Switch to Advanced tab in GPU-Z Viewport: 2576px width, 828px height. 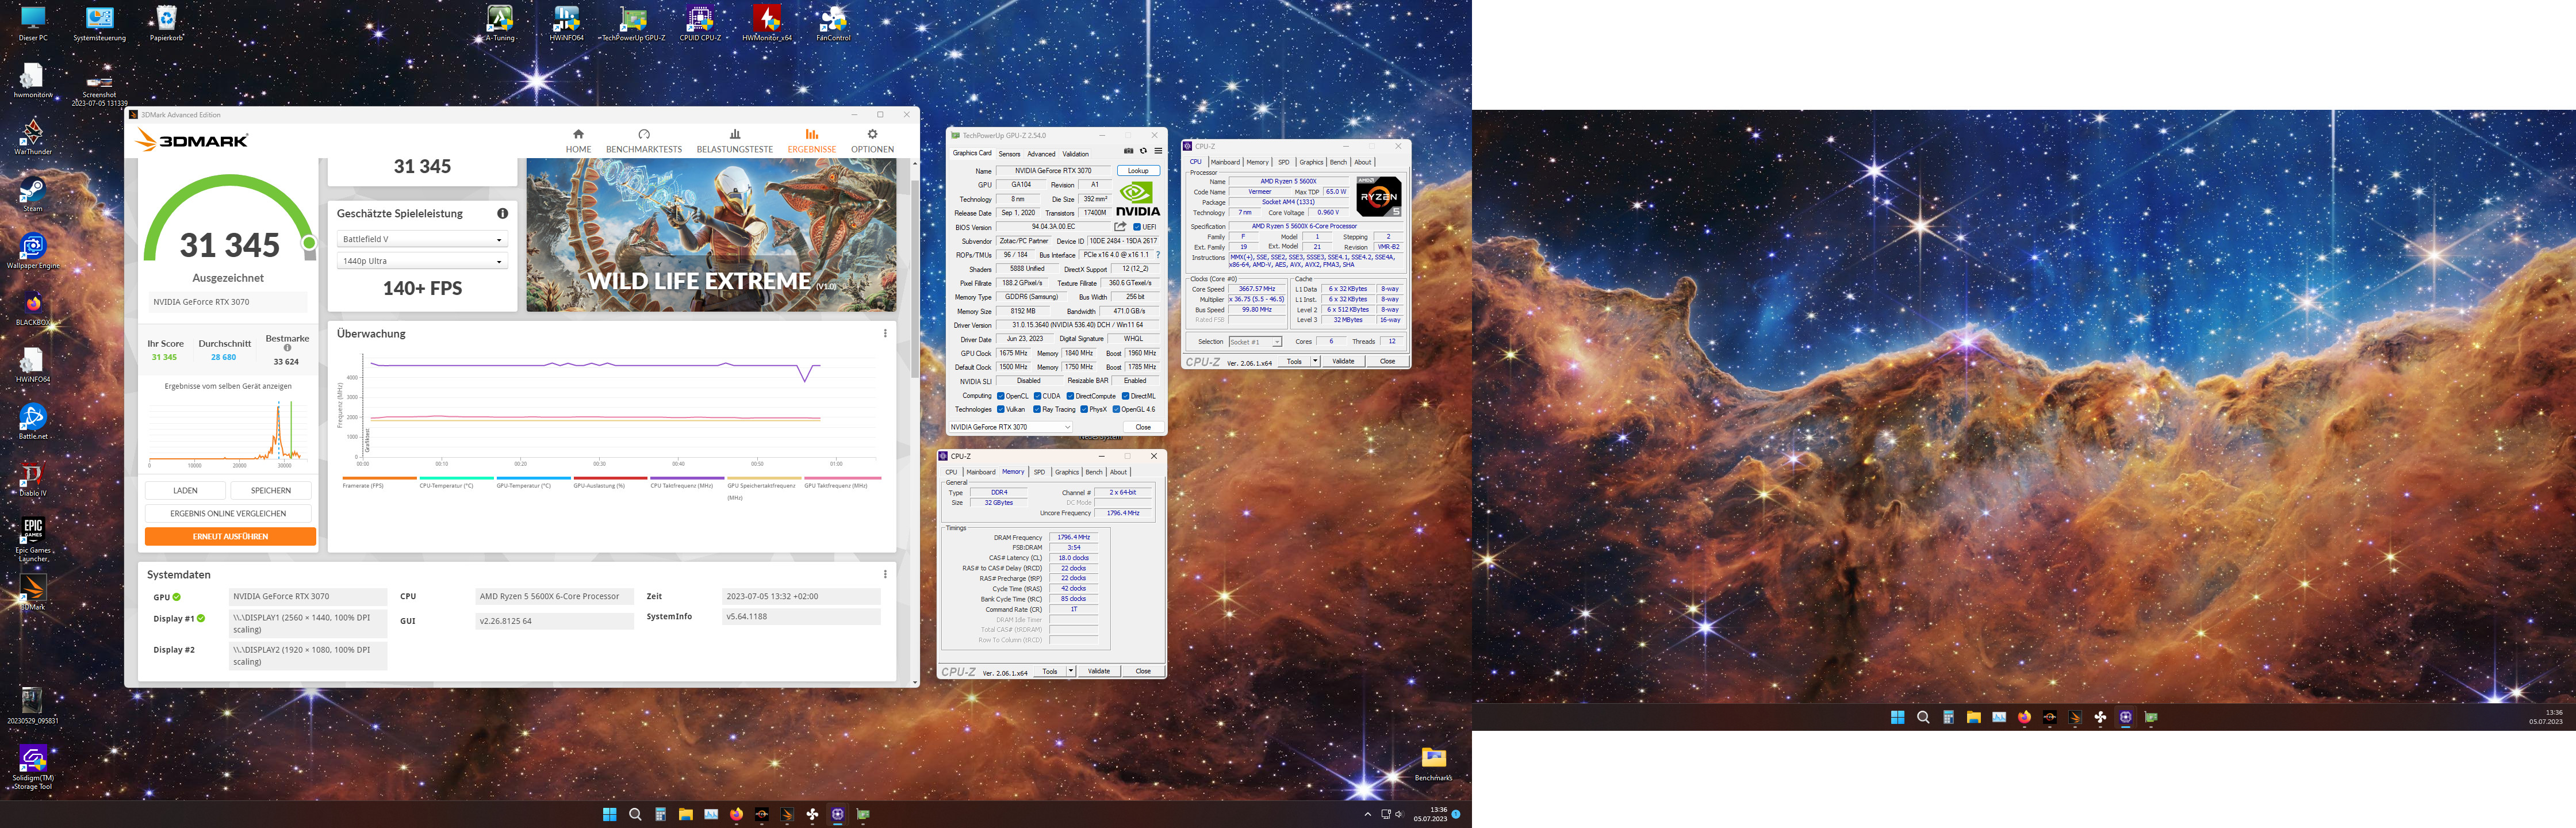1041,154
